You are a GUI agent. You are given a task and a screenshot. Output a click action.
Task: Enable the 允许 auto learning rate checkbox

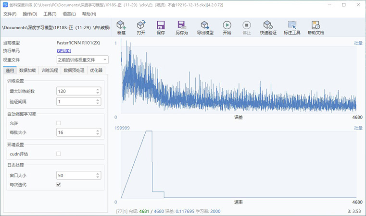pyautogui.click(x=59, y=123)
